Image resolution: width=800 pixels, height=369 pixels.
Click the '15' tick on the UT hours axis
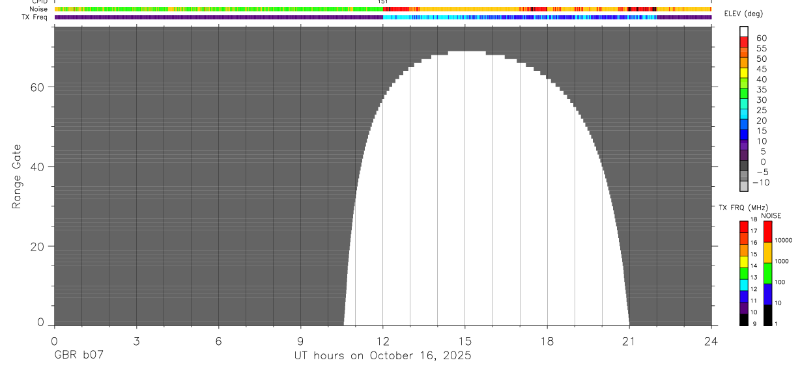(x=465, y=340)
